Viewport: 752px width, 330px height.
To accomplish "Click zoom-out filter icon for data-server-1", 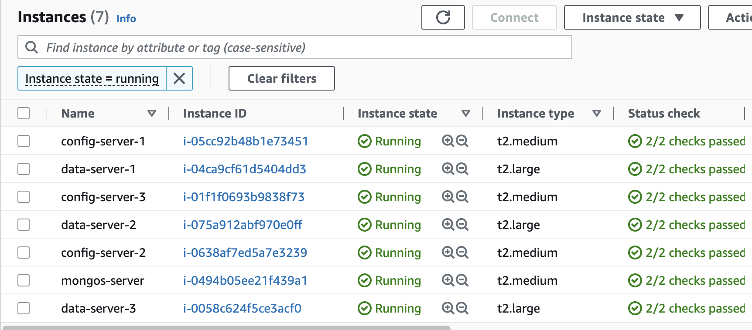I will (462, 168).
